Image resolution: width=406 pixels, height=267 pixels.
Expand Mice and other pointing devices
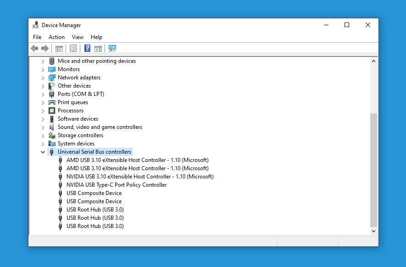pyautogui.click(x=43, y=61)
